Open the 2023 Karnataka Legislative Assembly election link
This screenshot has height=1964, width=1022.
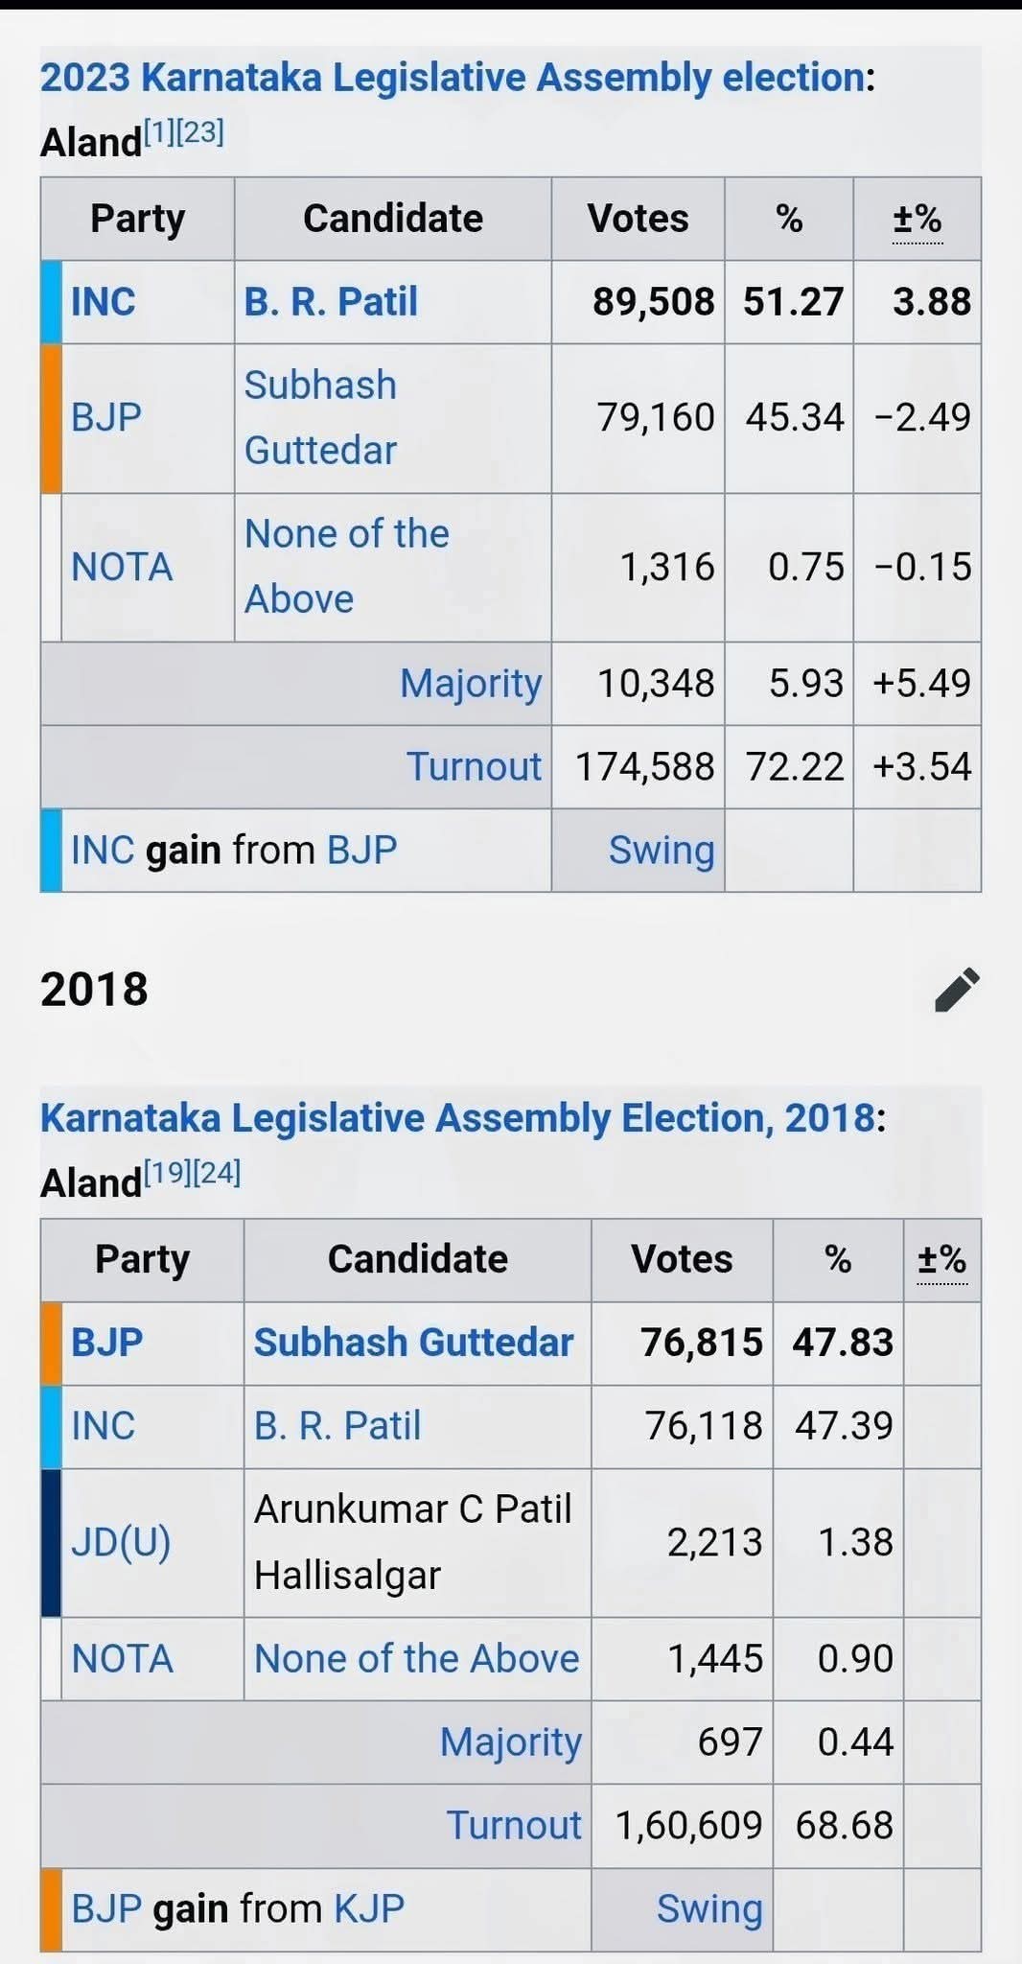452,78
